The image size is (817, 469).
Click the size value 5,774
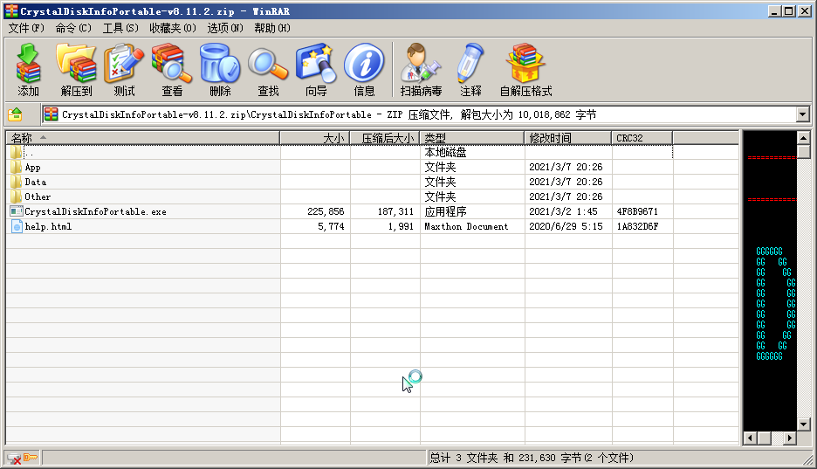click(x=332, y=227)
